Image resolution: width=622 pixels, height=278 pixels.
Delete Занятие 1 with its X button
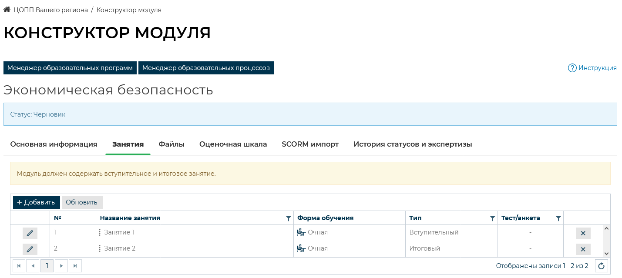pos(583,233)
